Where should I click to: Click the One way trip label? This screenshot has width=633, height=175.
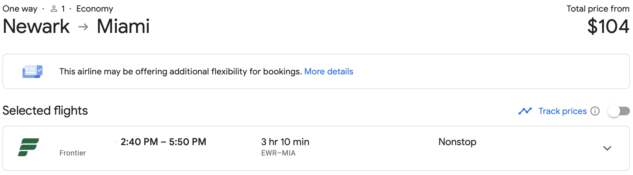click(x=20, y=9)
